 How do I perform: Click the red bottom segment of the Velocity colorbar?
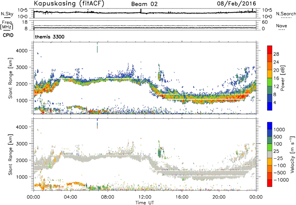[x=270, y=183]
